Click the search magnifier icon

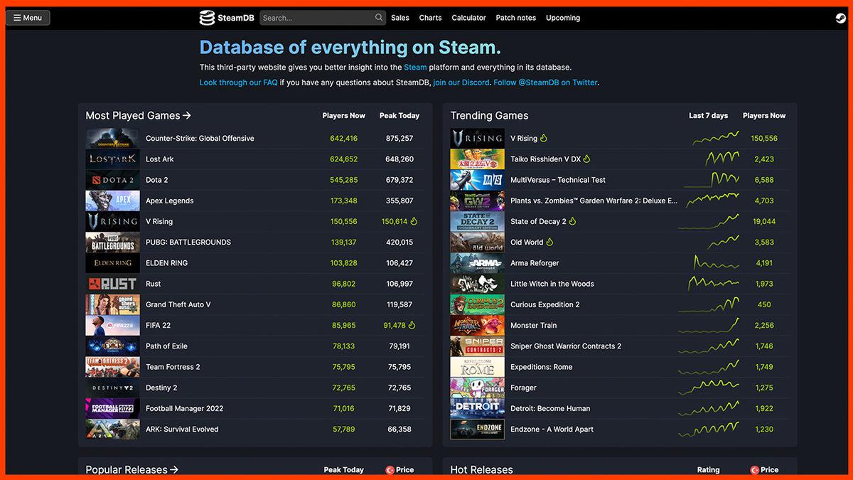click(379, 18)
